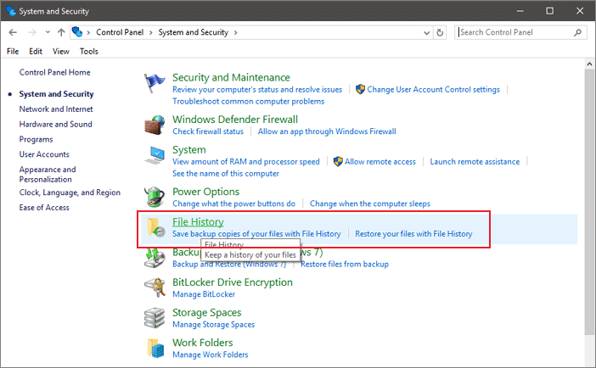Click the vertical scrollbar down arrow
Image resolution: width=596 pixels, height=368 pixels.
(589, 361)
